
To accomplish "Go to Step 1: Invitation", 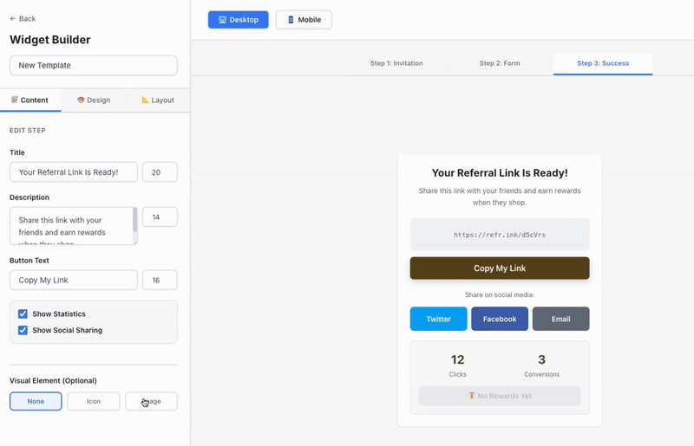I will point(396,63).
